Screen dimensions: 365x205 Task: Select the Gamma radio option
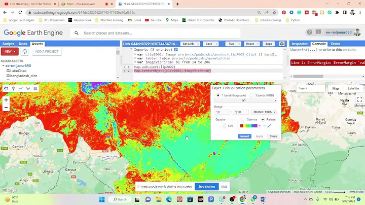point(243,120)
